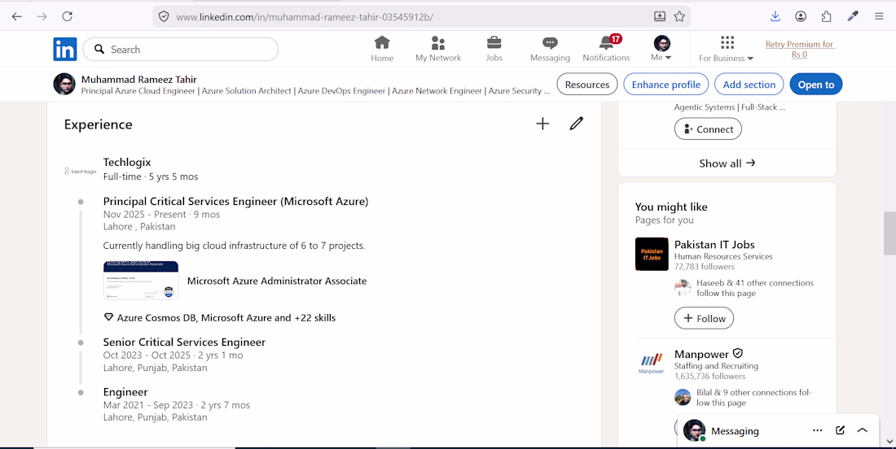896x449 pixels.
Task: Click Senior Critical Services Engineer title
Action: pyautogui.click(x=184, y=342)
